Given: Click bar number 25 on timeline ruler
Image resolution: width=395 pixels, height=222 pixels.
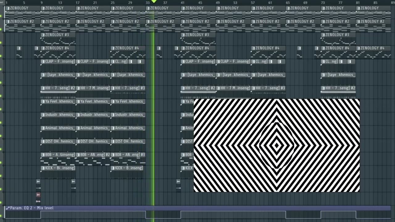Looking at the screenshot, I should tap(113, 3).
